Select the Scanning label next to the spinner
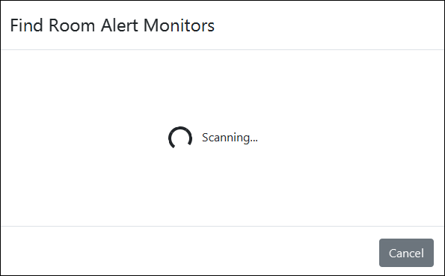The height and width of the screenshot is (276, 445). pyautogui.click(x=230, y=138)
